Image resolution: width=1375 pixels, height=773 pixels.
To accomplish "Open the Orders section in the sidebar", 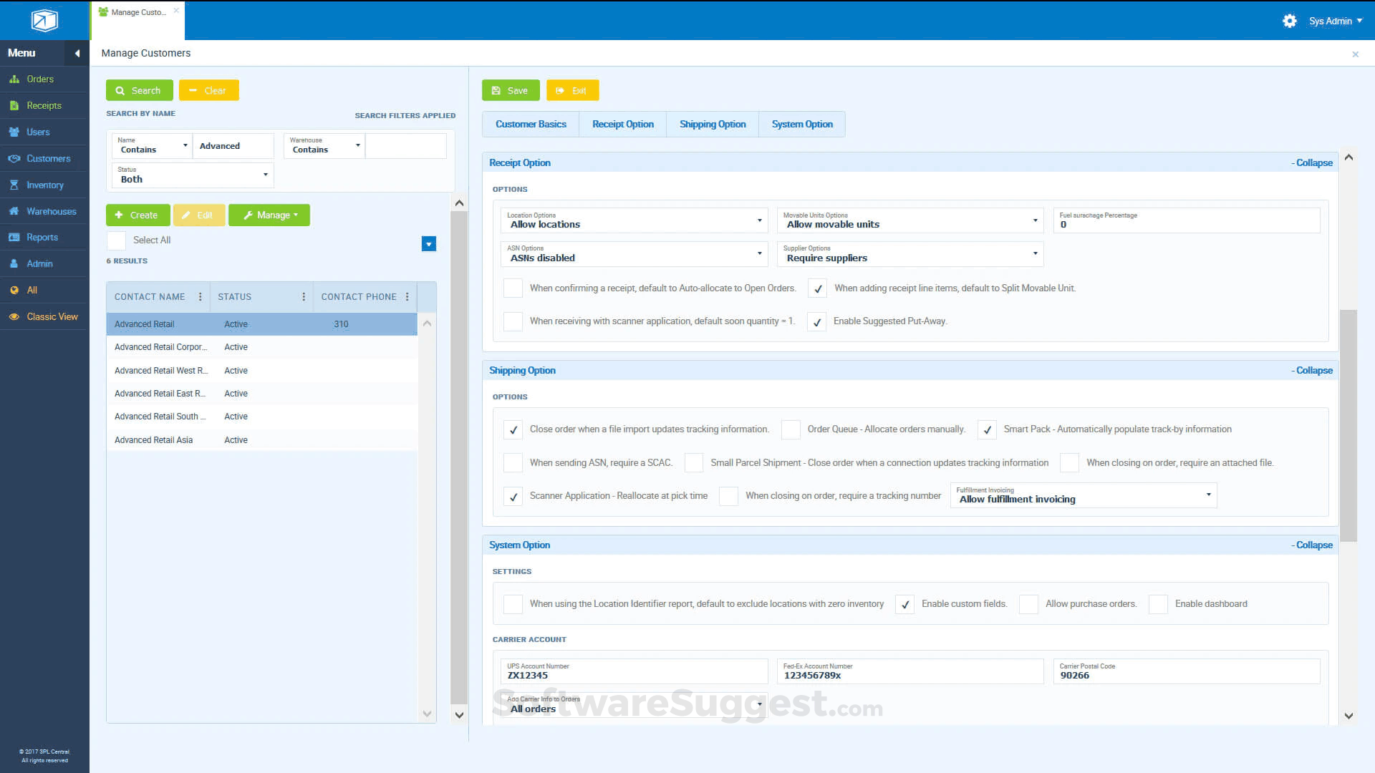I will coord(39,79).
